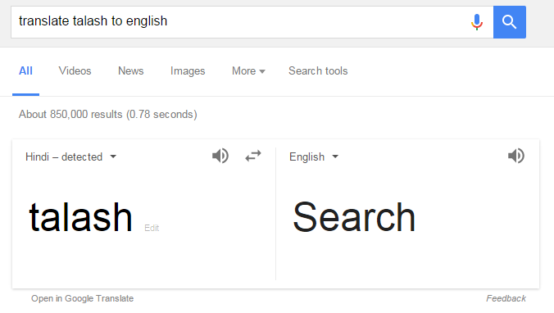
Task: Switch to the Videos tab
Action: 75,71
